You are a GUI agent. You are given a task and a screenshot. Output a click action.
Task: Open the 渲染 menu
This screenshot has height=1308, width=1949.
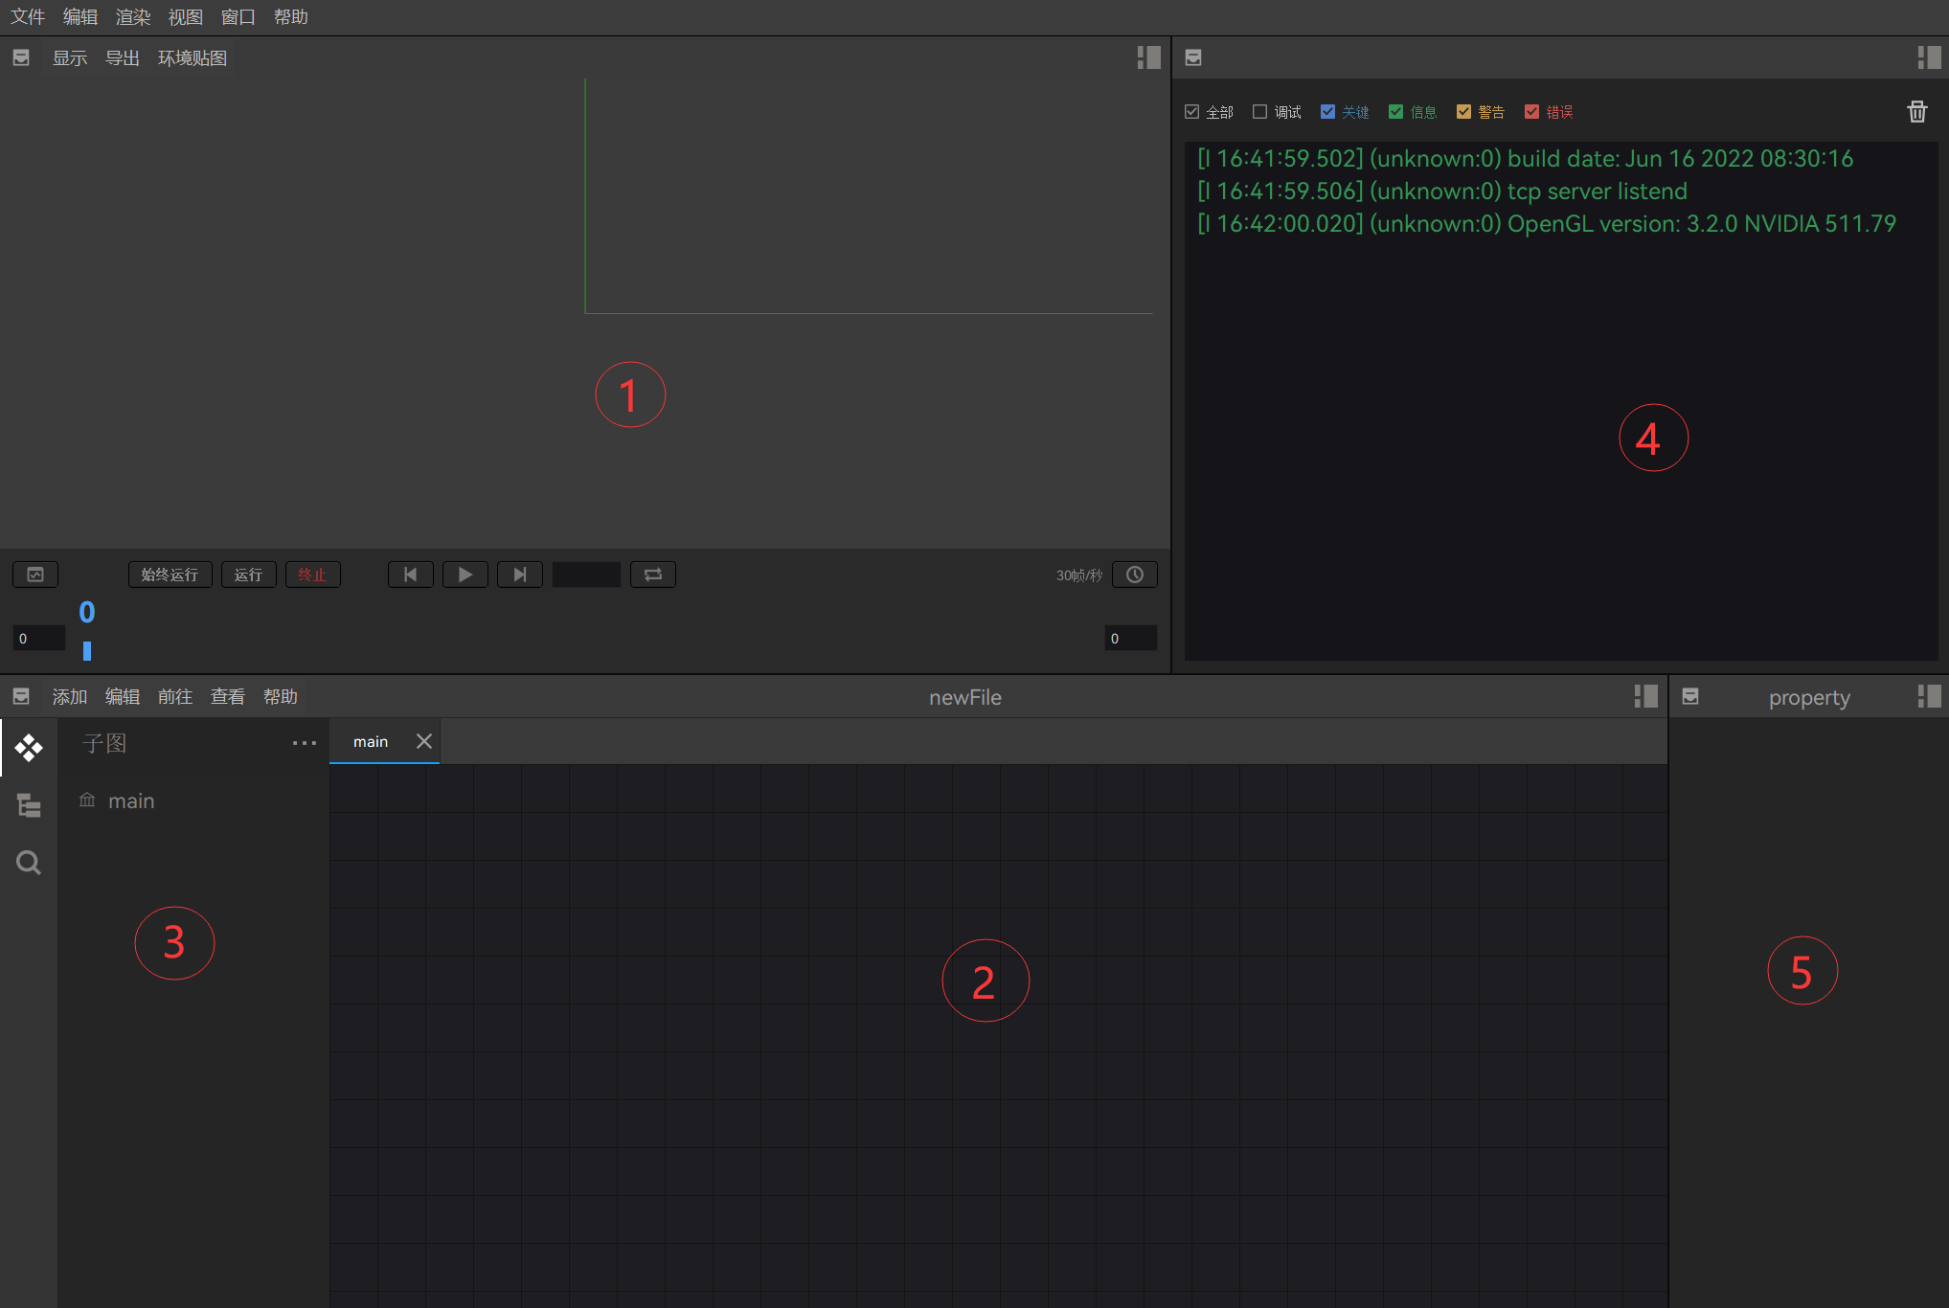coord(133,17)
